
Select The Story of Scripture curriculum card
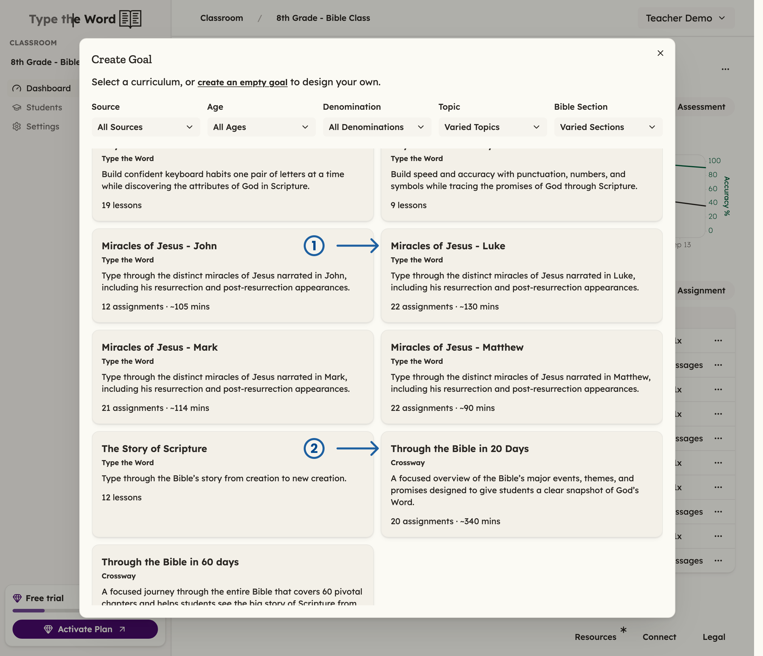(233, 484)
